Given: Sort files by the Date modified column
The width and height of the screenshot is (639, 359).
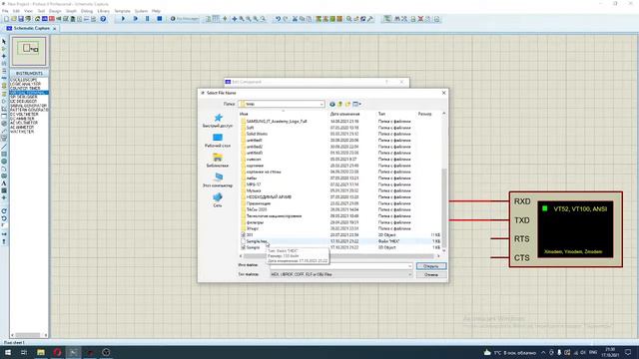Looking at the screenshot, I should (x=344, y=114).
